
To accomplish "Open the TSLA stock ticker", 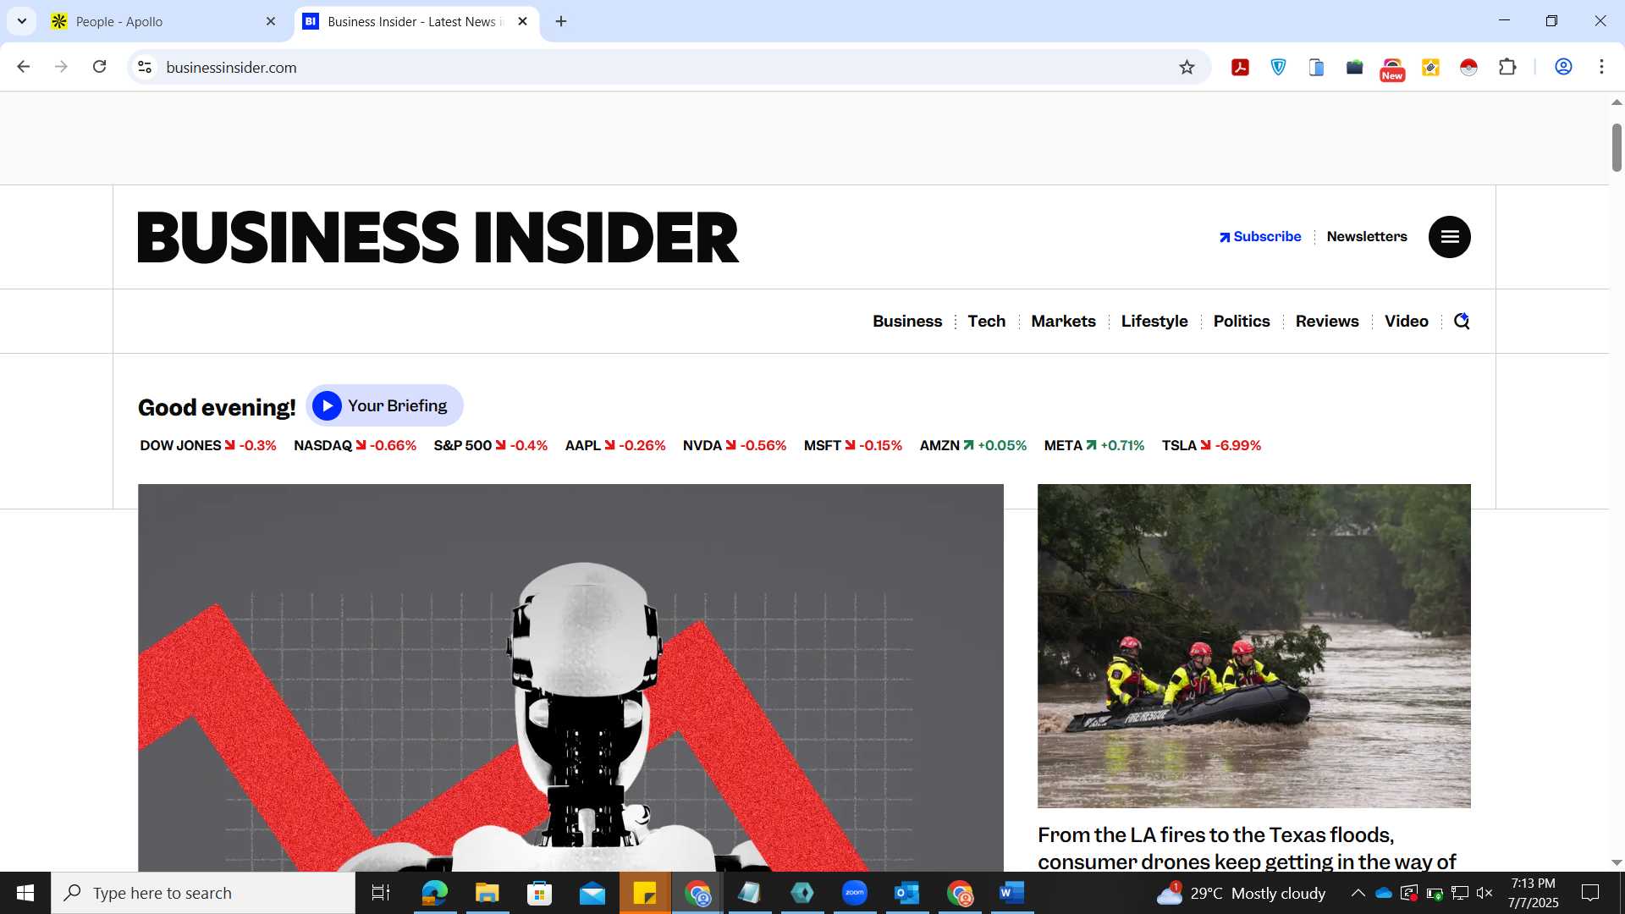I will [1211, 445].
